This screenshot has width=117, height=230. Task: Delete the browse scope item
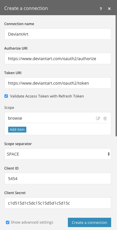(x=105, y=119)
